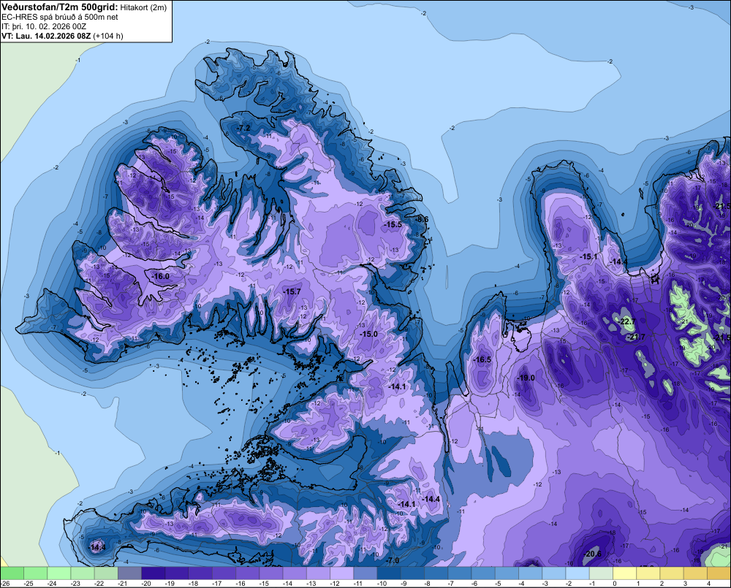The height and width of the screenshot is (588, 731).
Task: Select the legend color swatch labeled -4
Action: point(531,573)
